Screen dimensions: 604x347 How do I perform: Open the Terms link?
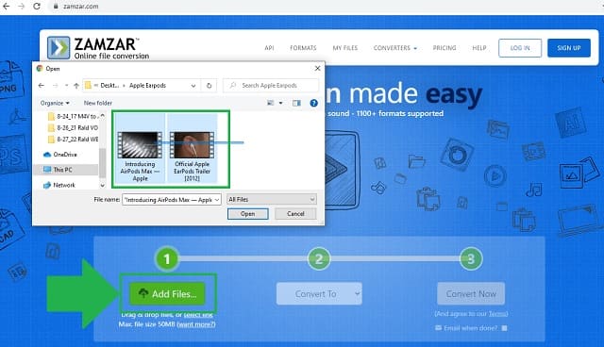point(497,314)
